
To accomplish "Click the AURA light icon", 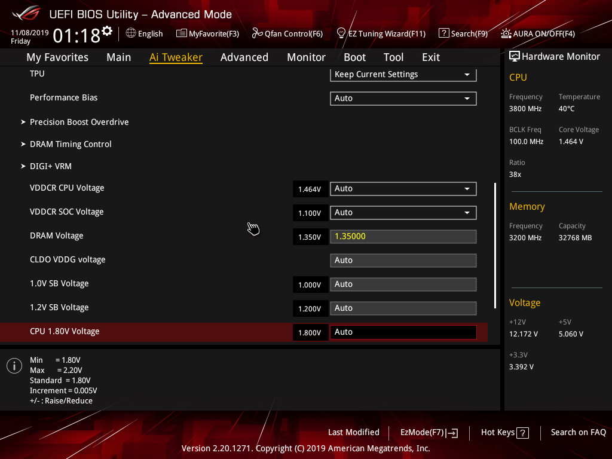I will pyautogui.click(x=506, y=33).
